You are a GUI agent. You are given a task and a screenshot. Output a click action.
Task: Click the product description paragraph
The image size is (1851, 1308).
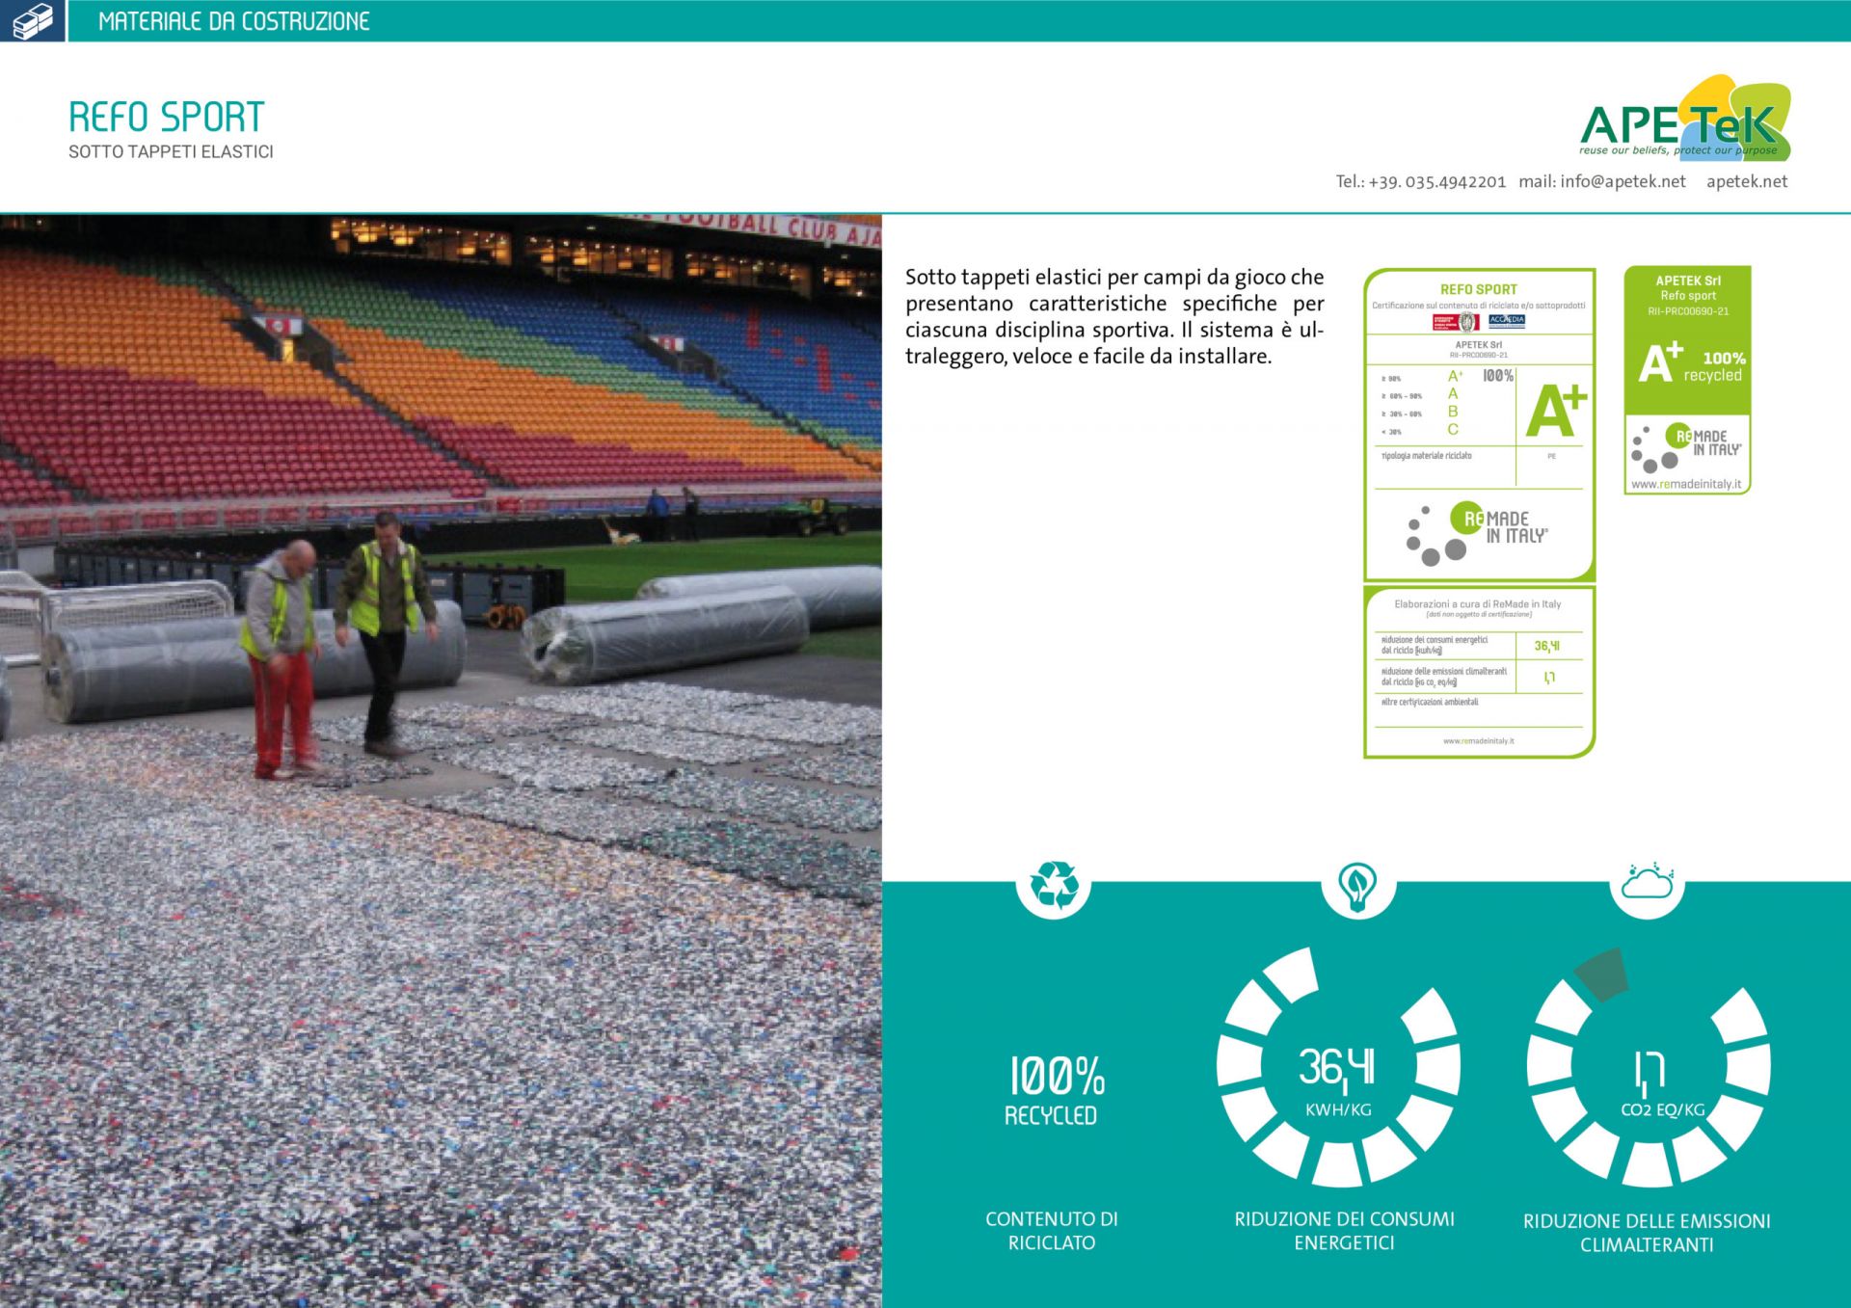(1114, 316)
